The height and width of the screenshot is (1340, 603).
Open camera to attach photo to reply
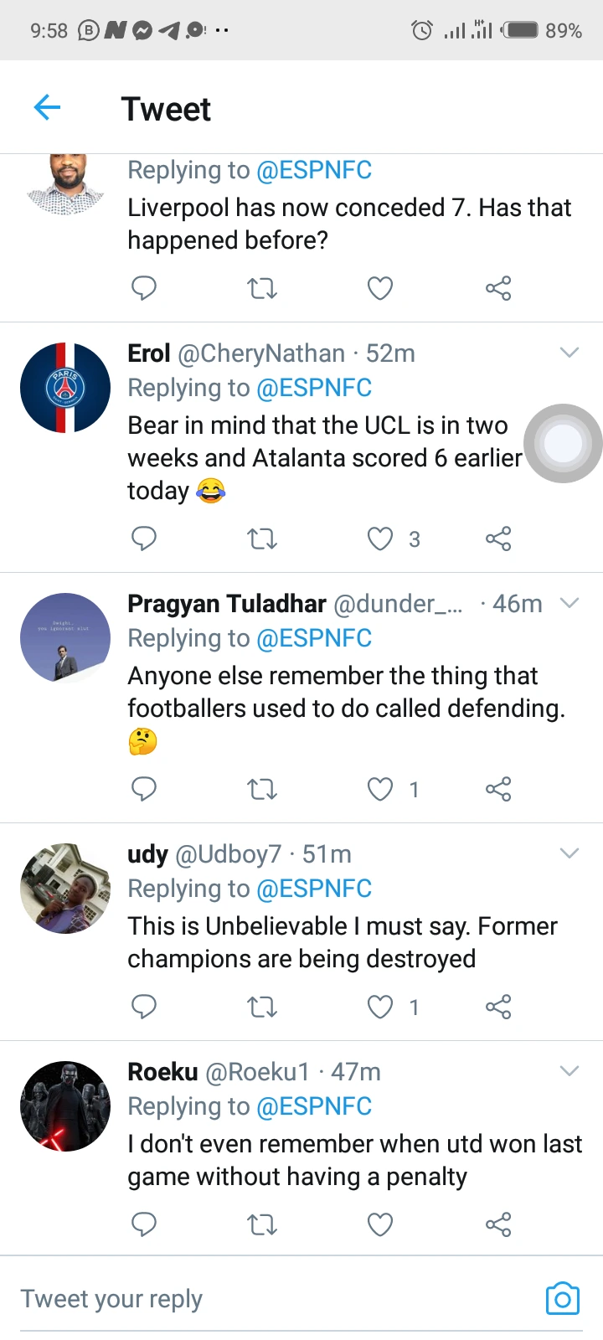pyautogui.click(x=563, y=1299)
